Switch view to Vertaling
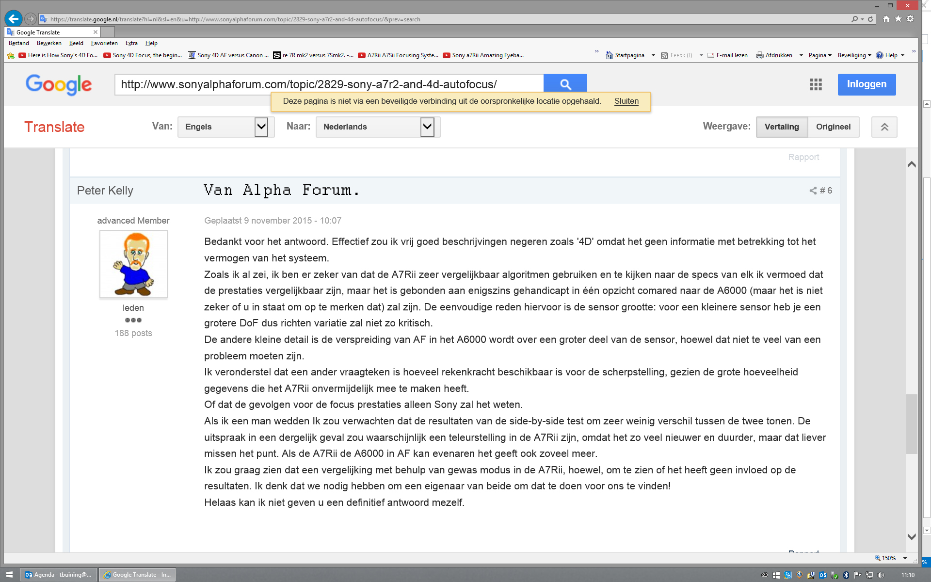Screen dimensions: 931x582 point(782,127)
